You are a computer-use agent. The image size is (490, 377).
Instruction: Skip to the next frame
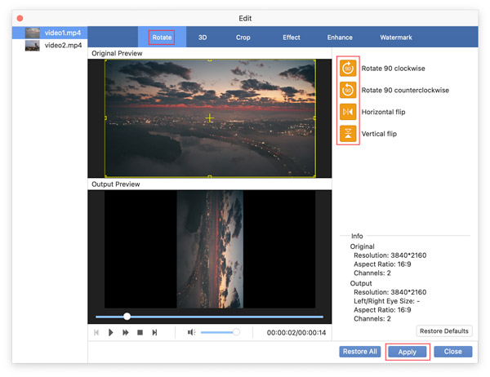coord(154,333)
